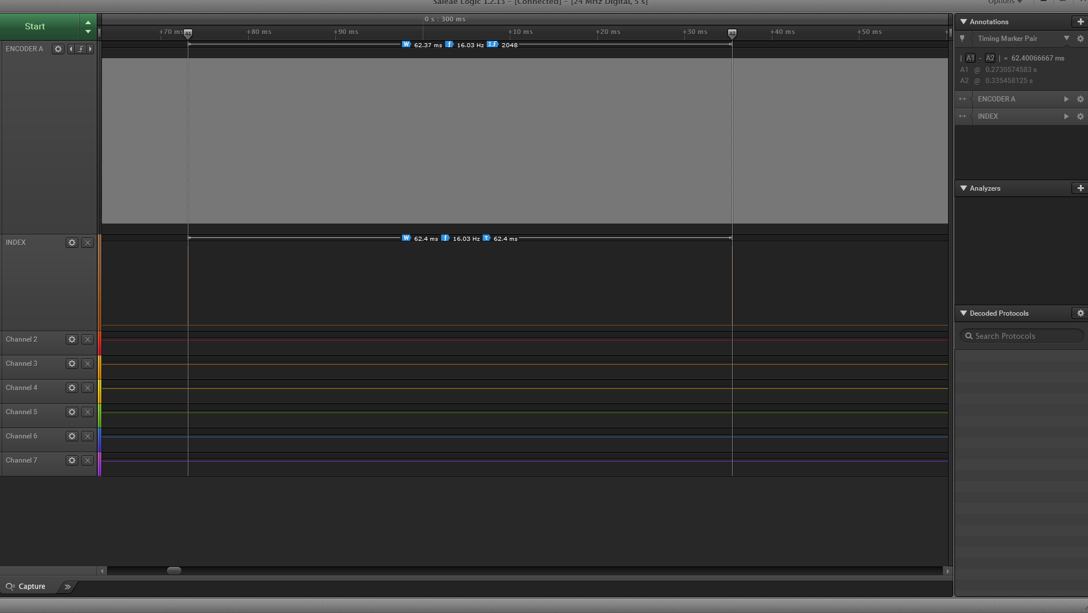Click INDEX channel label
The image size is (1088, 613).
coord(16,243)
